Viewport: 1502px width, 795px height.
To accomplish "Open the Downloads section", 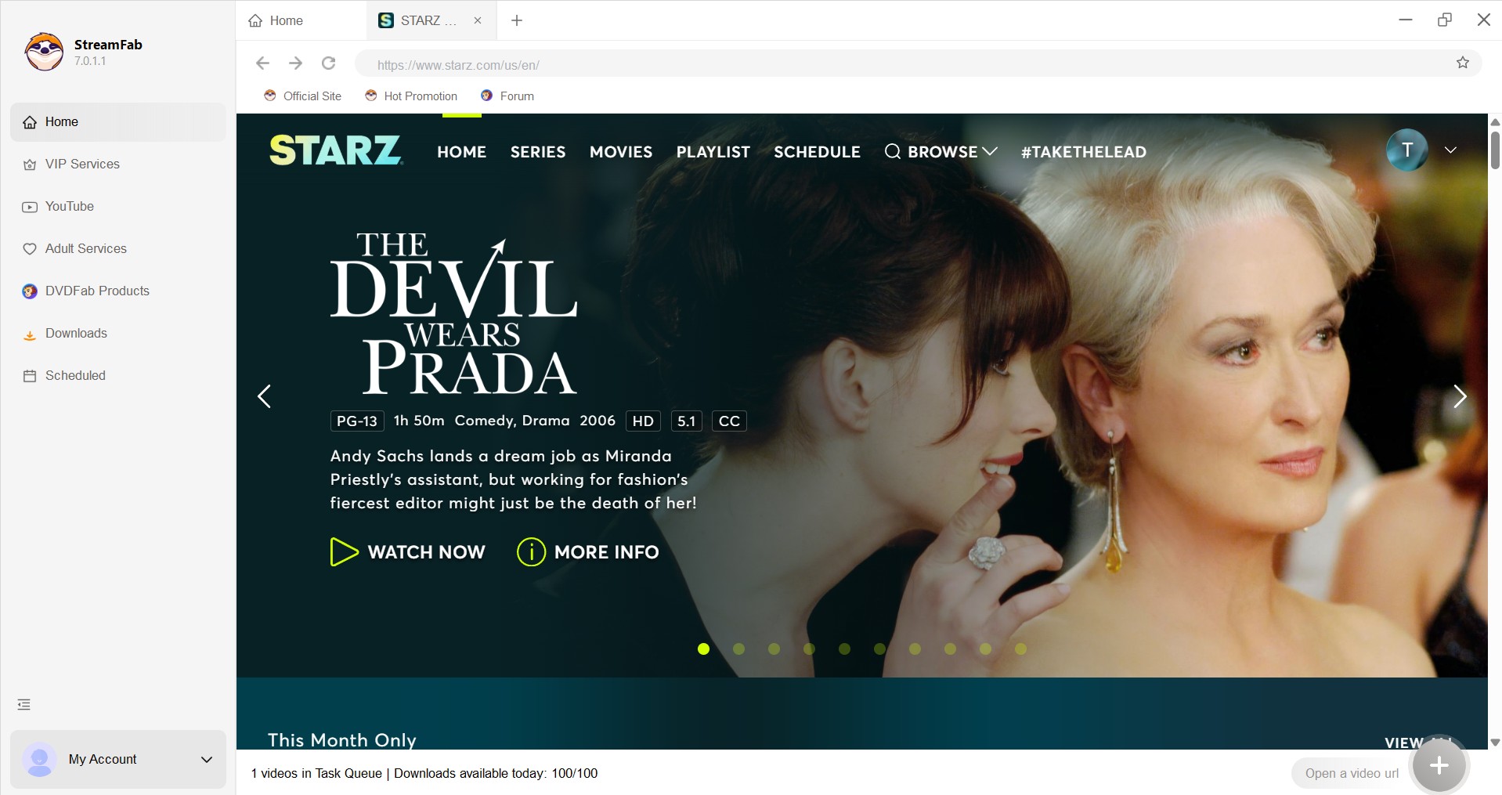I will pyautogui.click(x=76, y=333).
